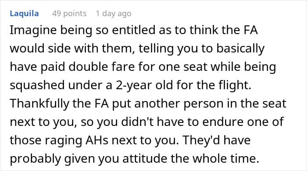Viewport: 307px width, 171px height.
Task: Open the Laquila user profile link
Action: coord(24,14)
